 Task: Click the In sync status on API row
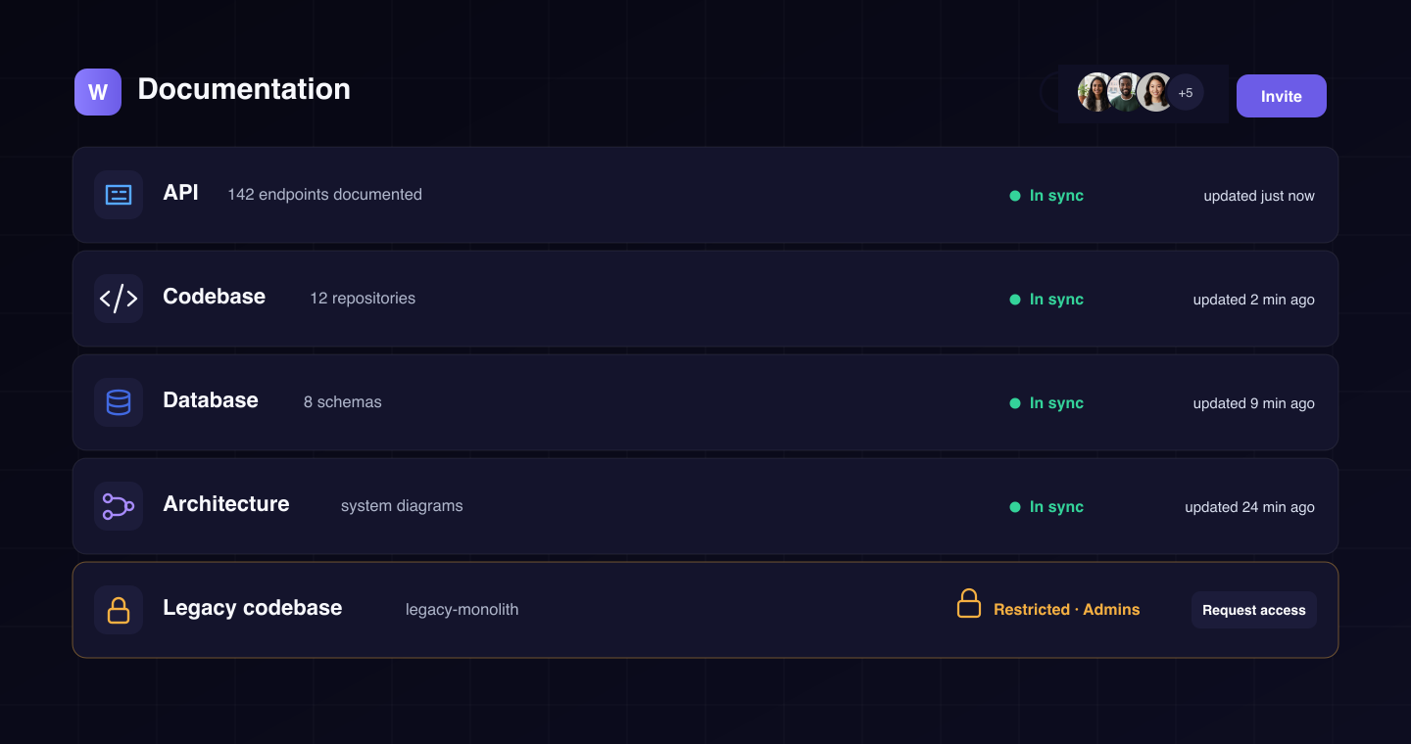click(1046, 196)
